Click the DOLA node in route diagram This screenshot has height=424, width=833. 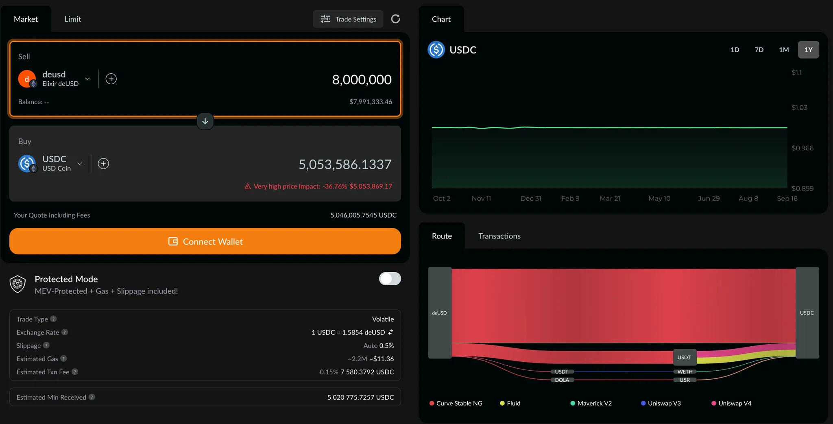pyautogui.click(x=562, y=380)
